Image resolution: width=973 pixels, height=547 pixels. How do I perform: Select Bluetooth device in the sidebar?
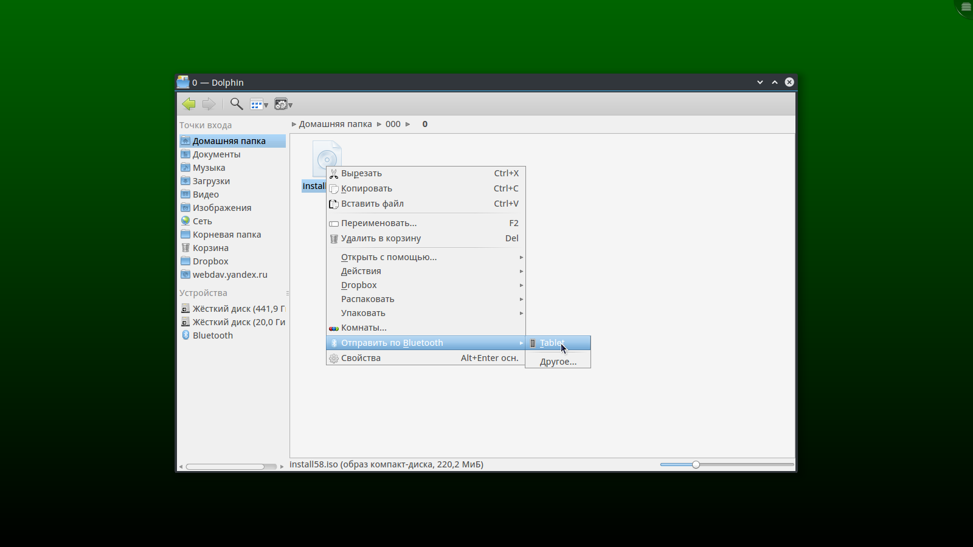[x=212, y=335]
